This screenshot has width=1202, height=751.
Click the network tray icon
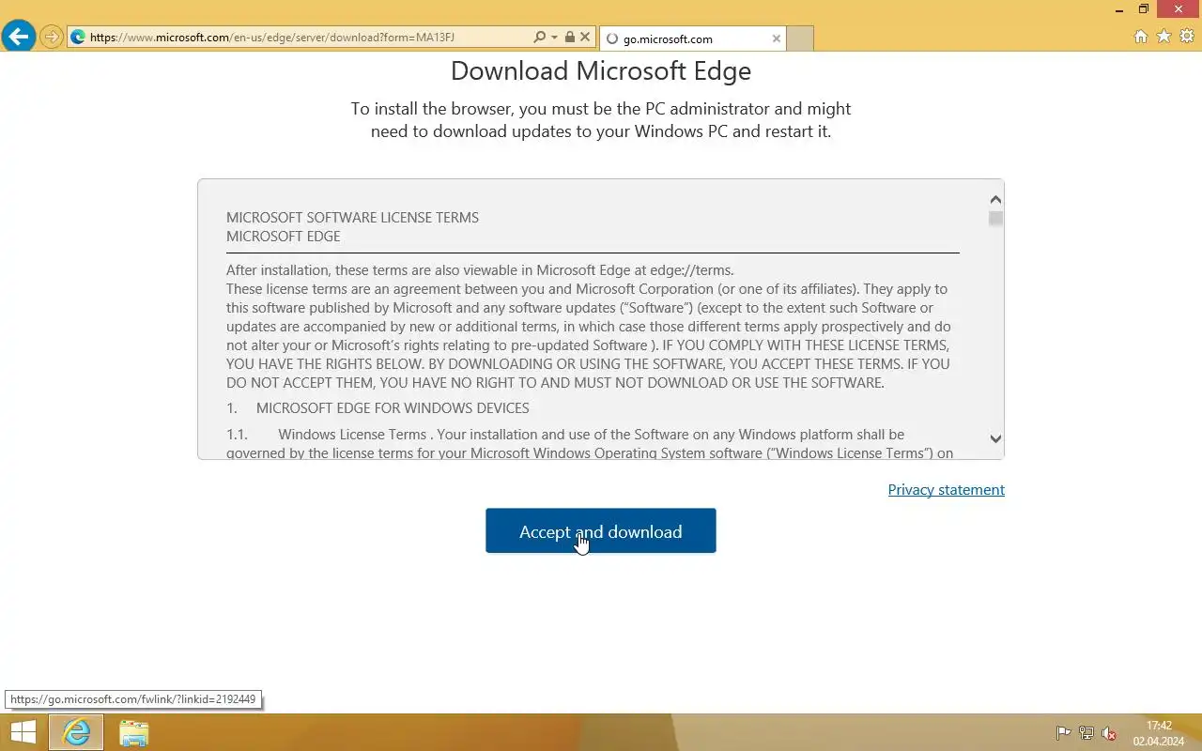1086,733
